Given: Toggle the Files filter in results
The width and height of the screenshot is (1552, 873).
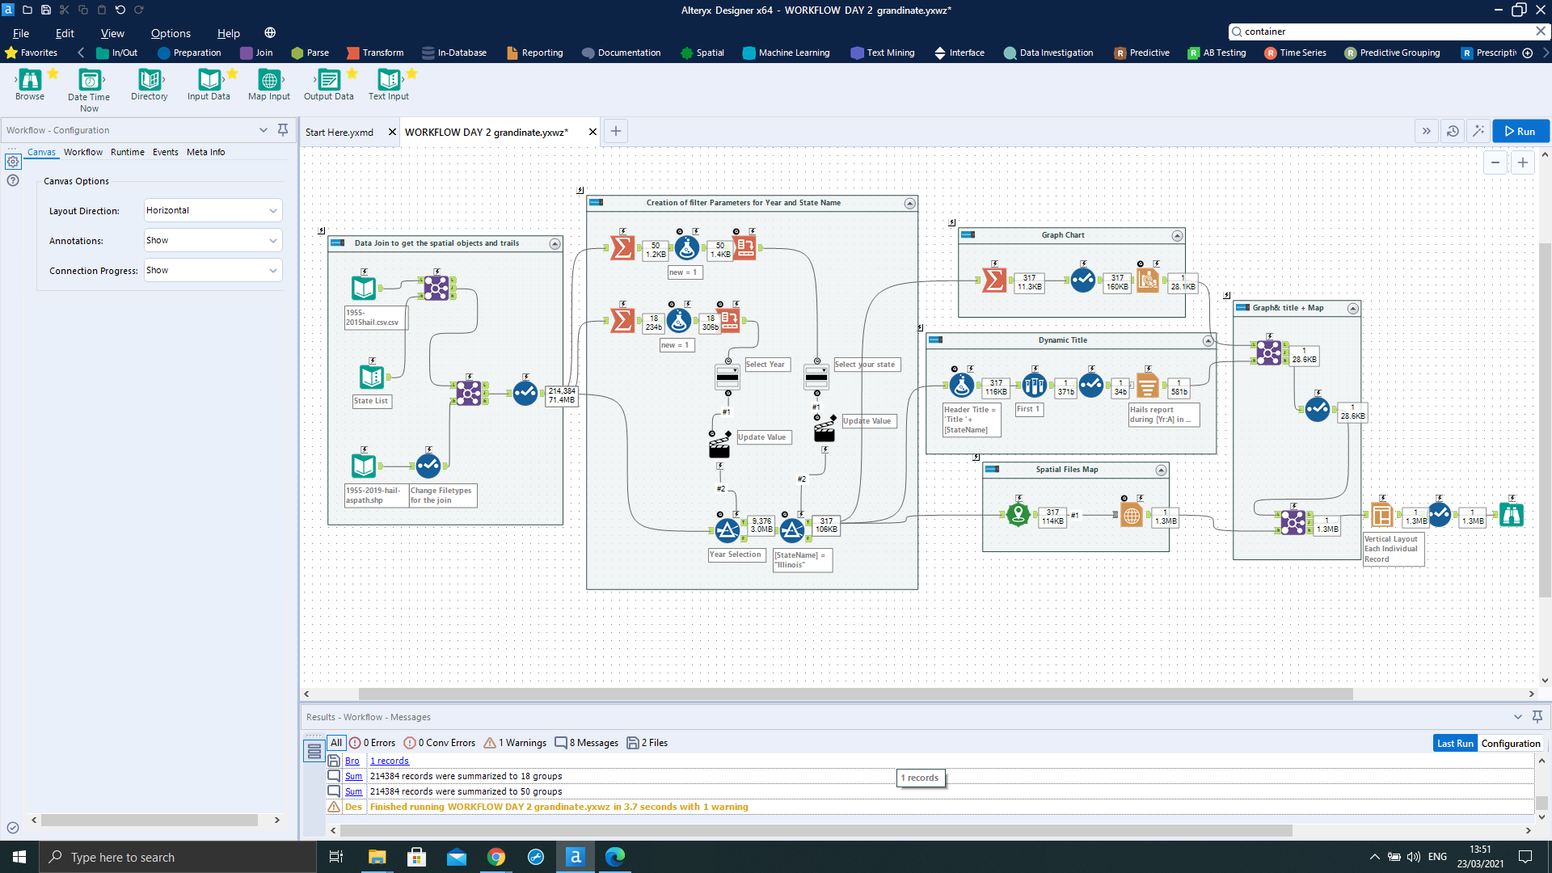Looking at the screenshot, I should 648,743.
